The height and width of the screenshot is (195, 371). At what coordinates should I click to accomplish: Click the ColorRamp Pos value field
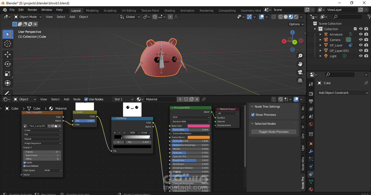pos(139,142)
